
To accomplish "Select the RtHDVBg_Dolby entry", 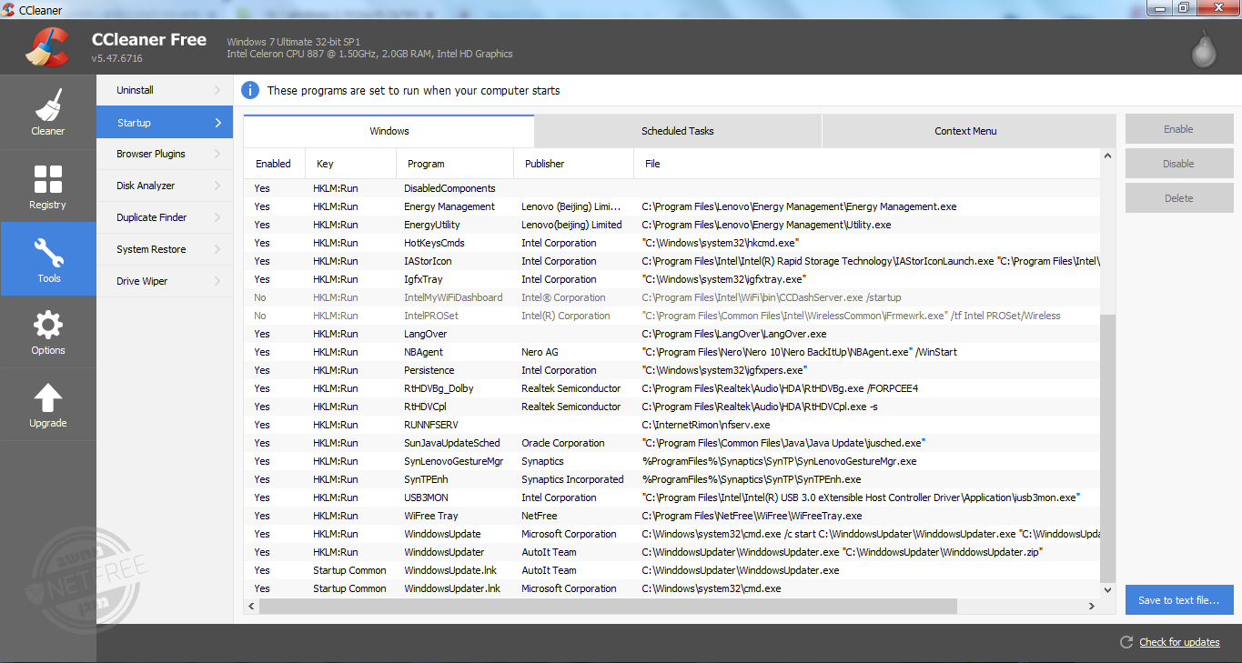I will pyautogui.click(x=672, y=388).
